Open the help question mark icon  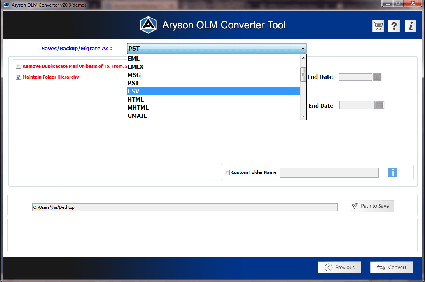[394, 25]
